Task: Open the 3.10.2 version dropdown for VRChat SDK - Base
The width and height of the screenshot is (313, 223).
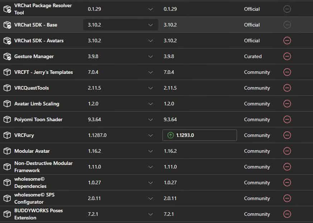Action: pyautogui.click(x=120, y=25)
